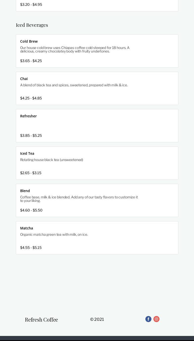Click the Blend description about tasty flavors
The height and width of the screenshot is (341, 194).
click(79, 199)
